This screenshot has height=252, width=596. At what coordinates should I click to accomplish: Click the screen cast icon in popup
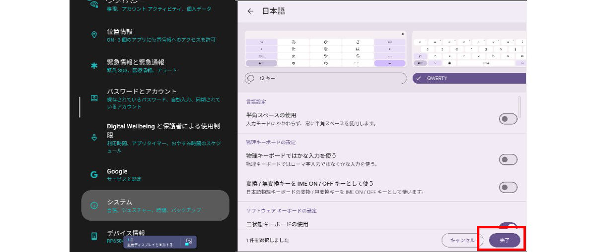coord(188,242)
